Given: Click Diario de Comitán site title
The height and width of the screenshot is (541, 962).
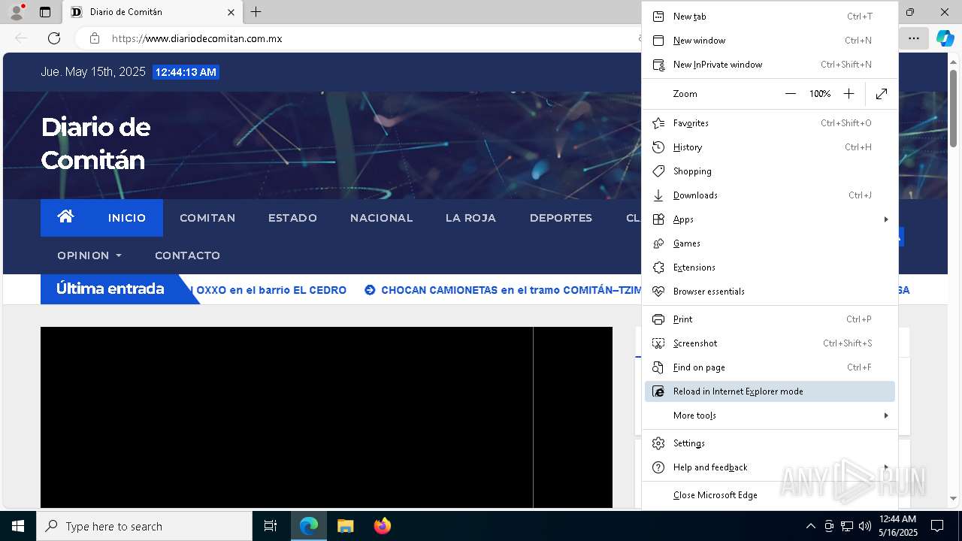Looking at the screenshot, I should pyautogui.click(x=95, y=144).
